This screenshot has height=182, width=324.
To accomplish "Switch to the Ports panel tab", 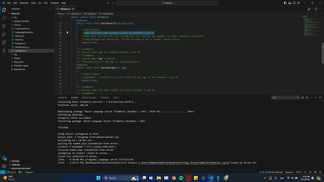I will (116, 98).
